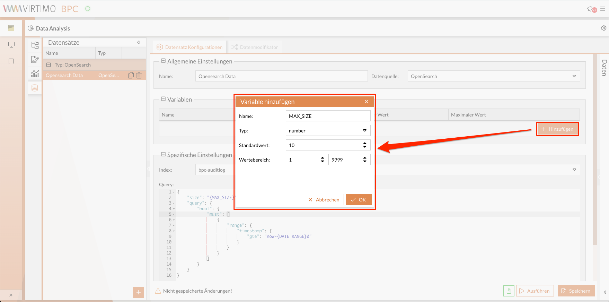
Task: Click the Name field containing MAX_SIZE
Action: tap(328, 116)
